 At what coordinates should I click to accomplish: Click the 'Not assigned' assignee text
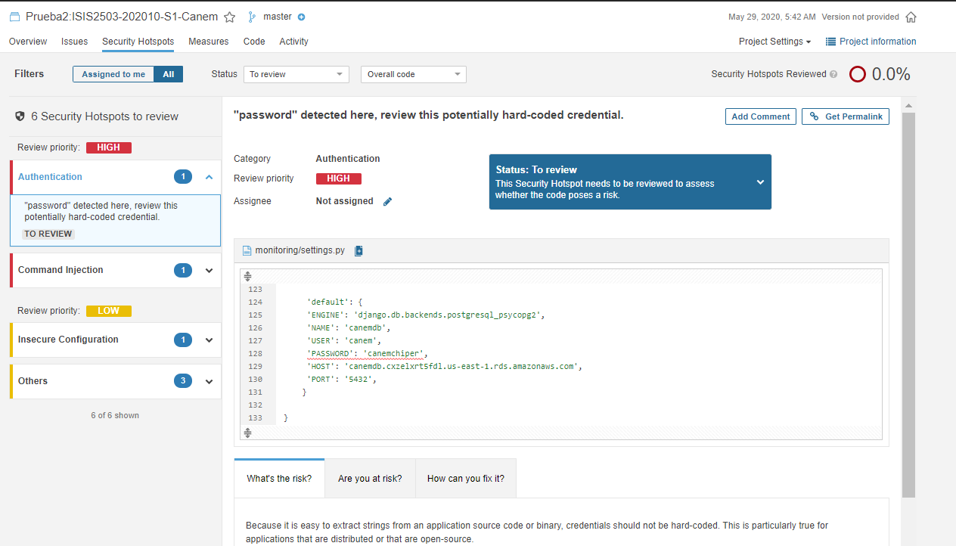coord(344,201)
